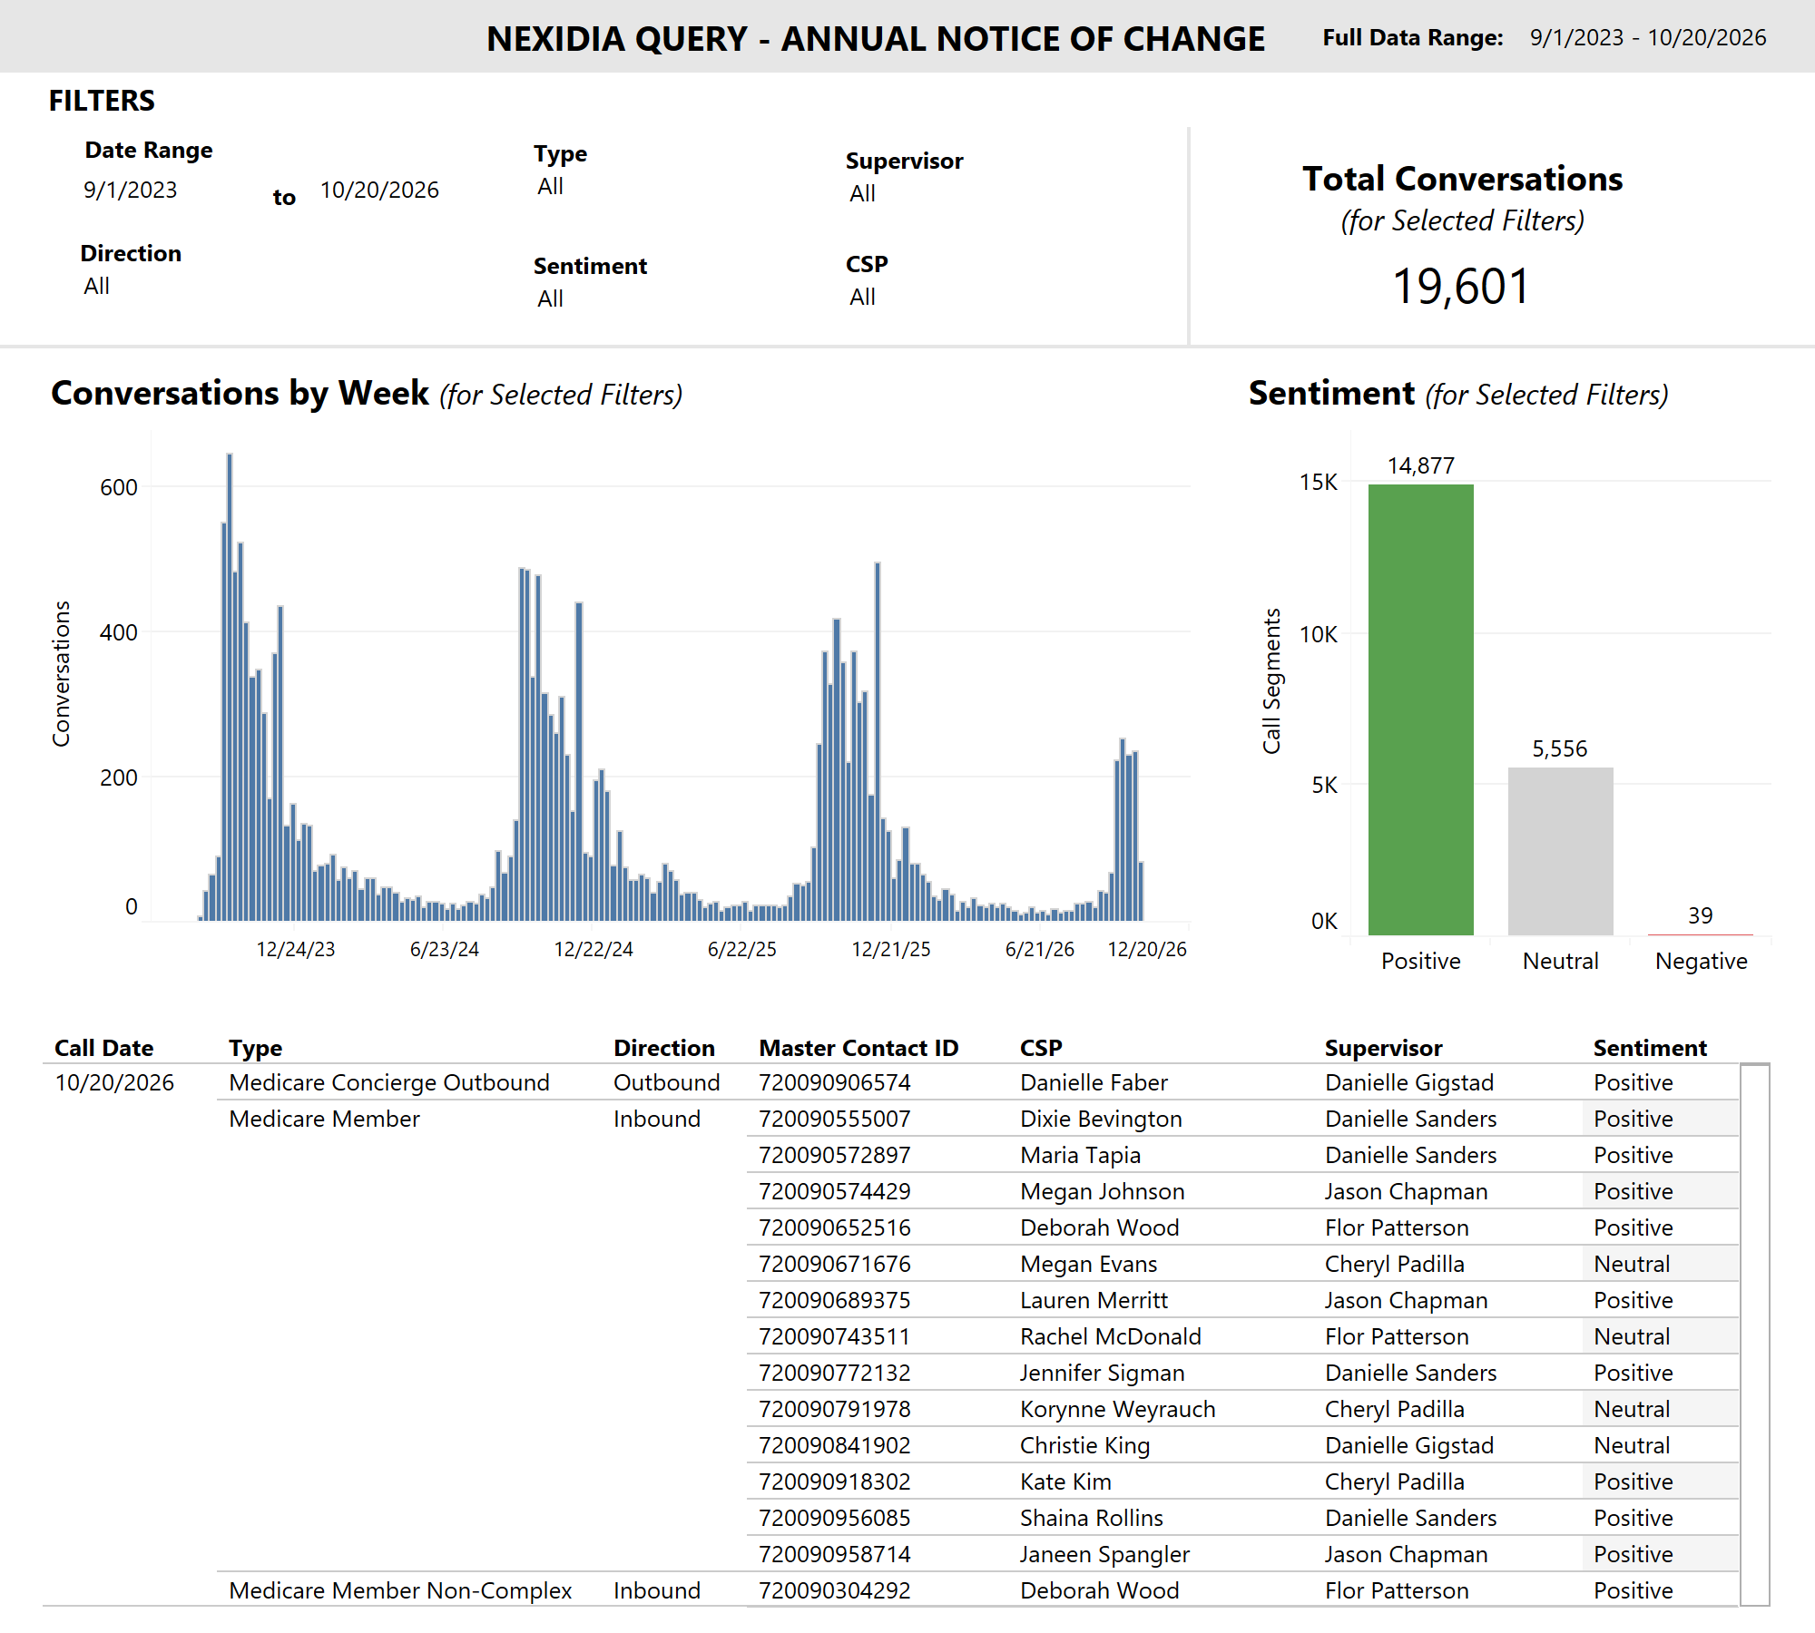Click the CSP column header in table

click(x=1041, y=1048)
